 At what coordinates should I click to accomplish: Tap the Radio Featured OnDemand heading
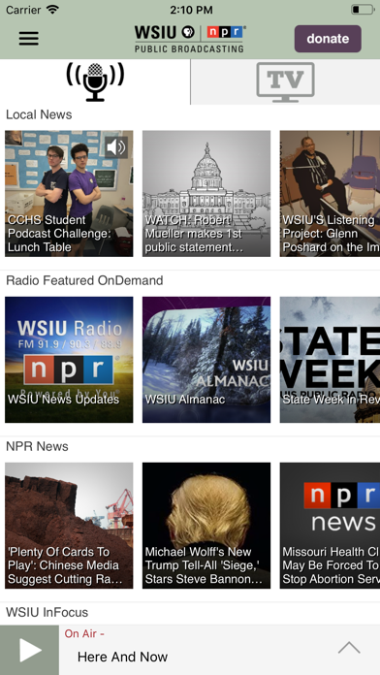tap(84, 280)
